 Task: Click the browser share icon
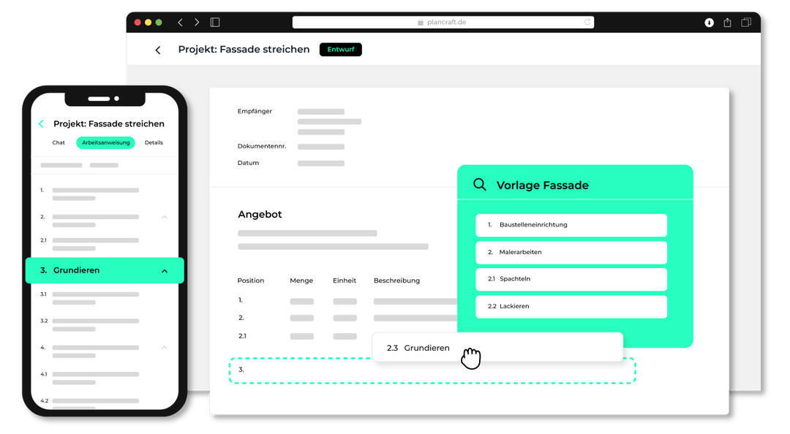click(x=727, y=23)
